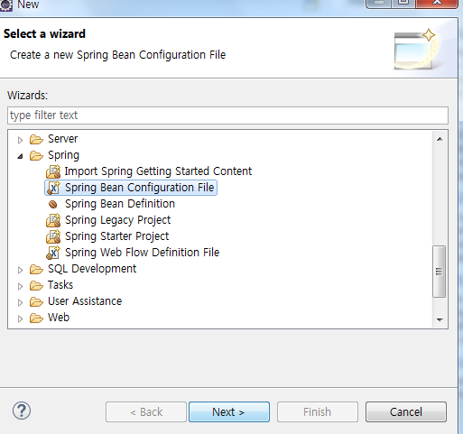Expand the SQL Development node
This screenshot has width=463, height=434.
click(20, 270)
